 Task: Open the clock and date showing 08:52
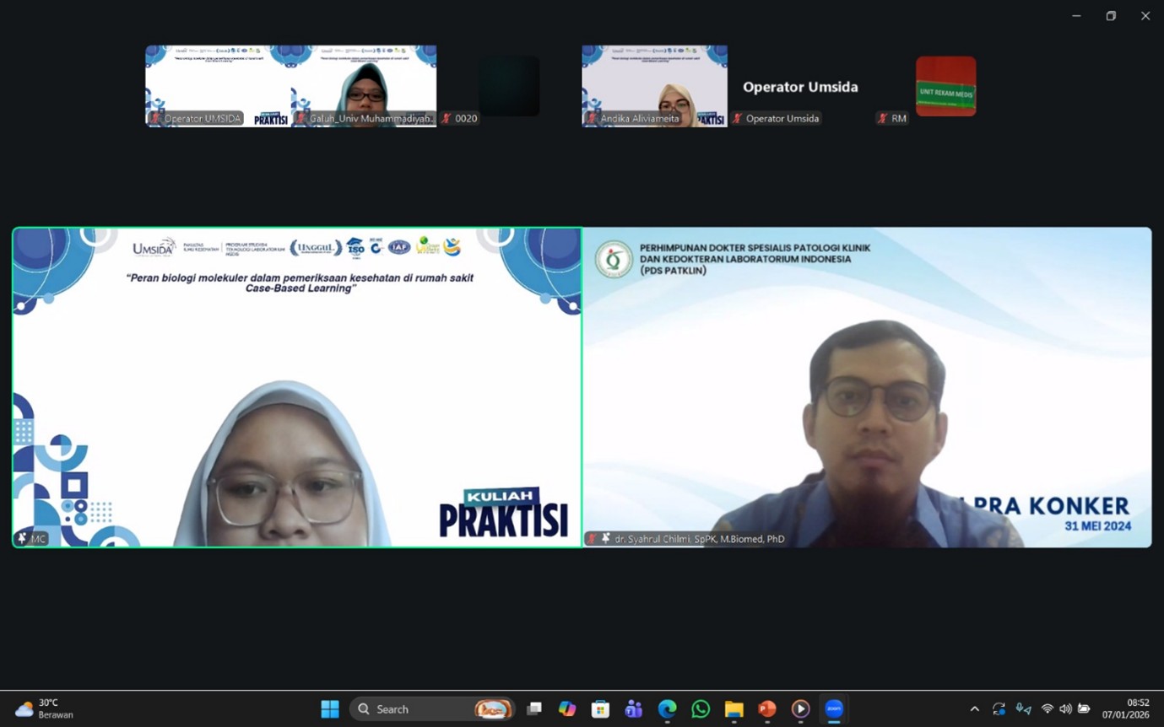click(x=1137, y=708)
